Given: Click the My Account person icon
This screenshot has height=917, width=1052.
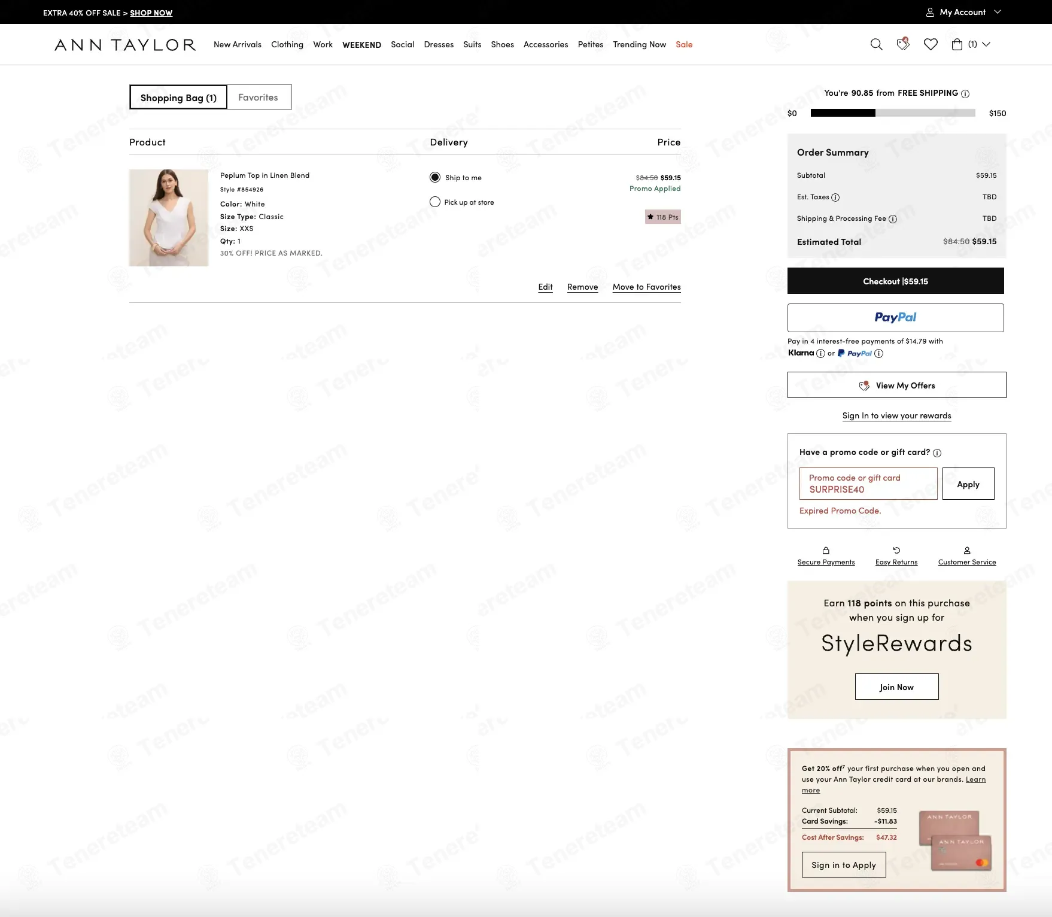Looking at the screenshot, I should click(x=930, y=12).
